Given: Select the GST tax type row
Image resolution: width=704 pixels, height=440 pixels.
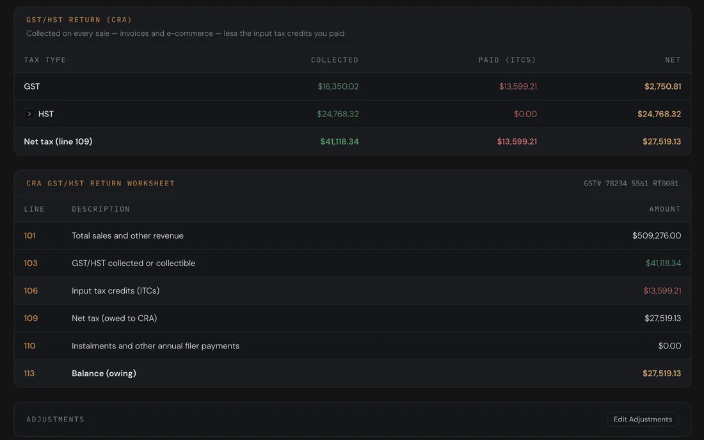Looking at the screenshot, I should click(353, 86).
